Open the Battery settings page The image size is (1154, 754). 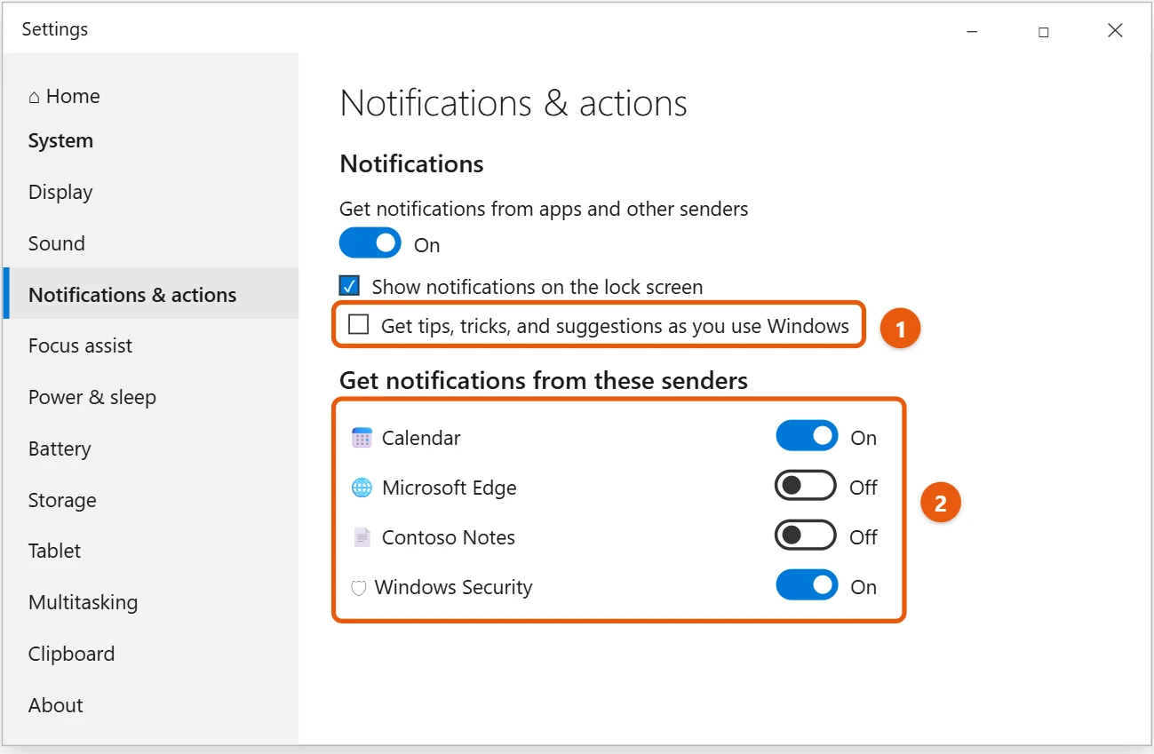pyautogui.click(x=60, y=448)
